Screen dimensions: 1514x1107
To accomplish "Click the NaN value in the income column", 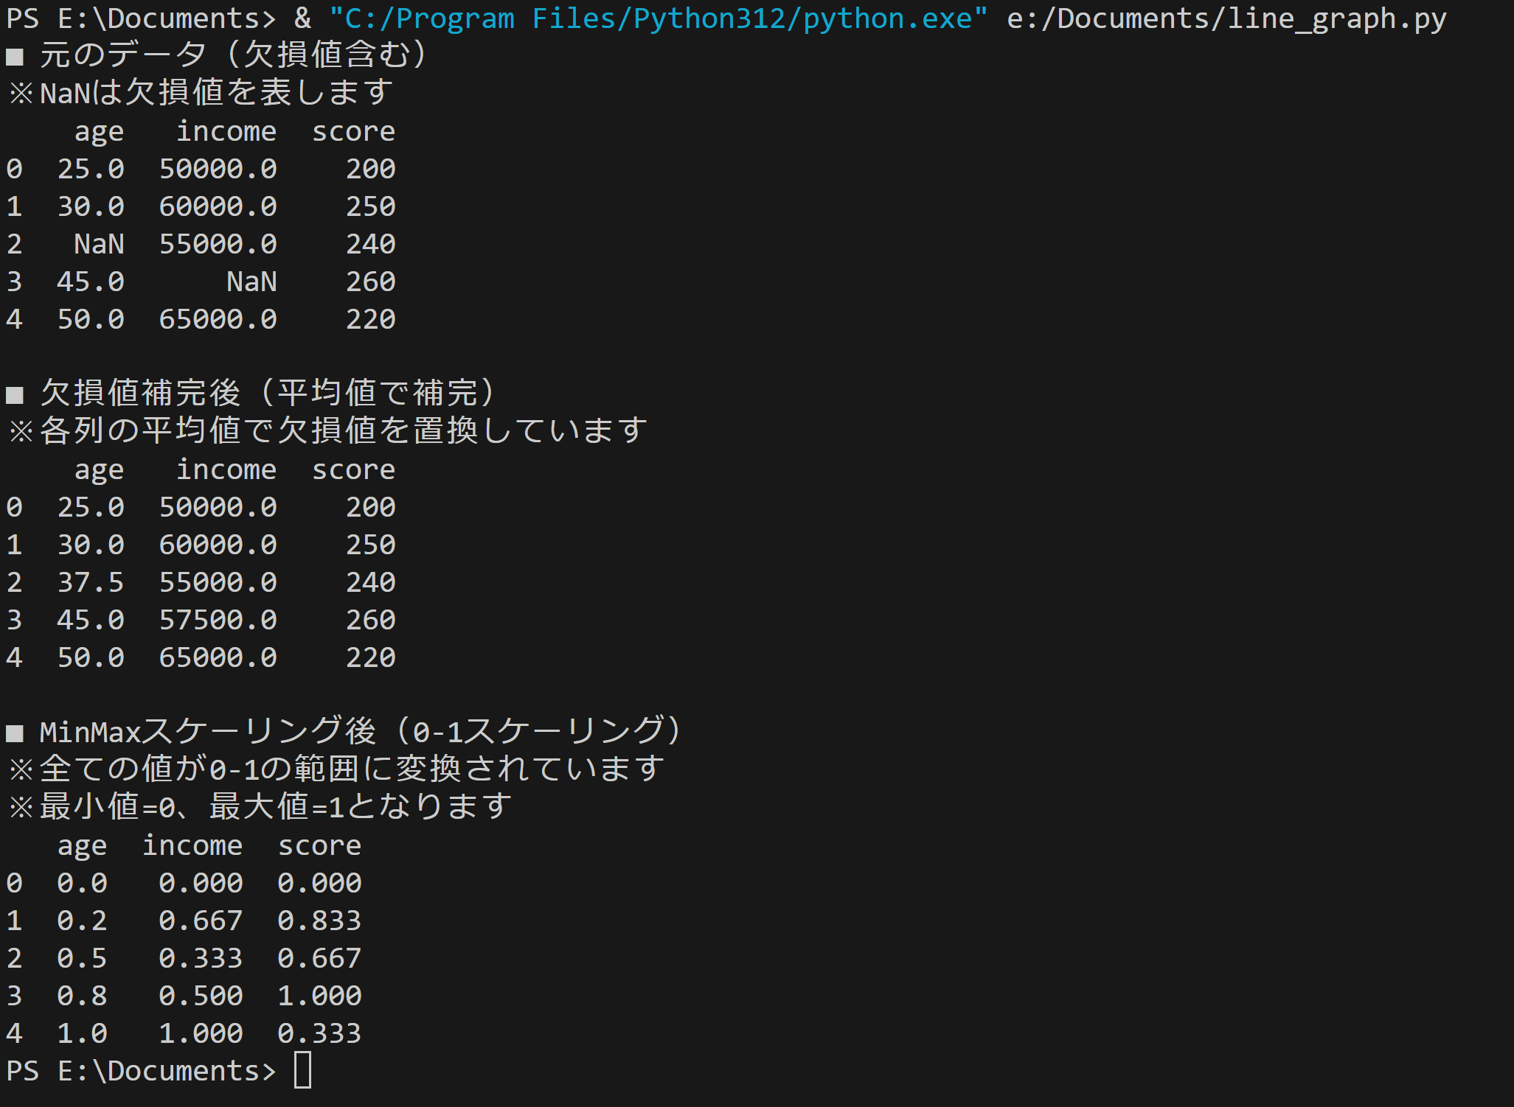I will point(251,282).
